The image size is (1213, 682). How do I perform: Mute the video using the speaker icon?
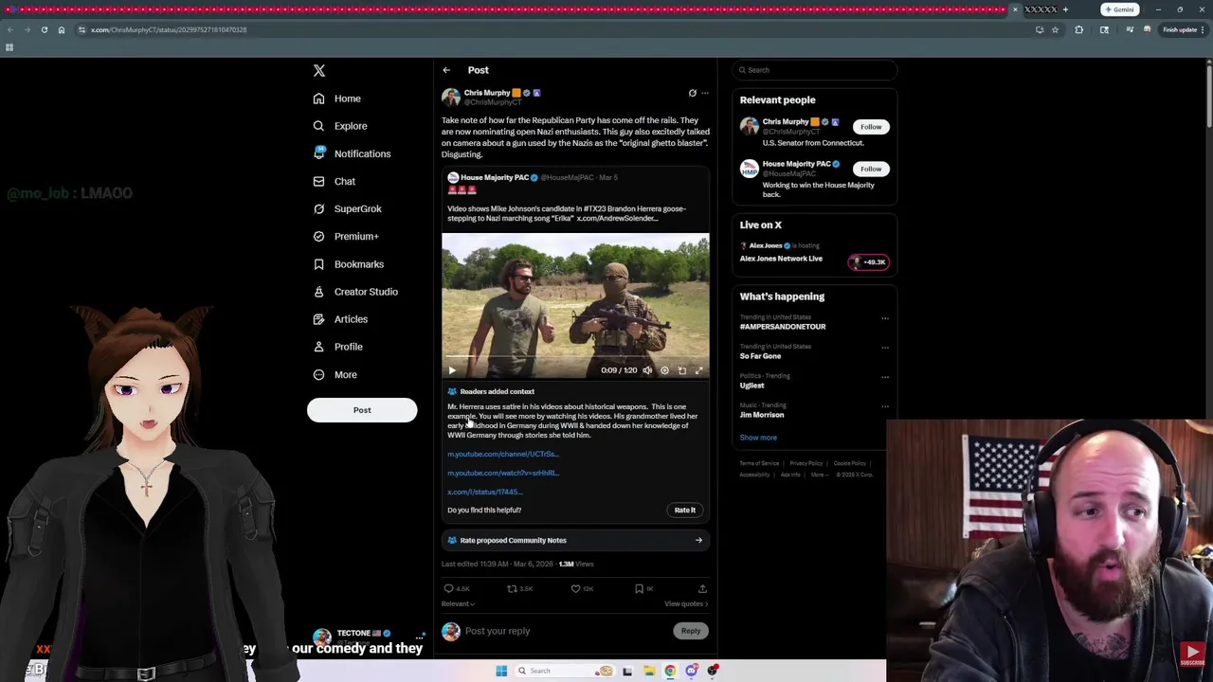(647, 370)
